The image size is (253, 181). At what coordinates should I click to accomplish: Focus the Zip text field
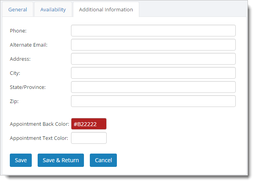(x=153, y=101)
